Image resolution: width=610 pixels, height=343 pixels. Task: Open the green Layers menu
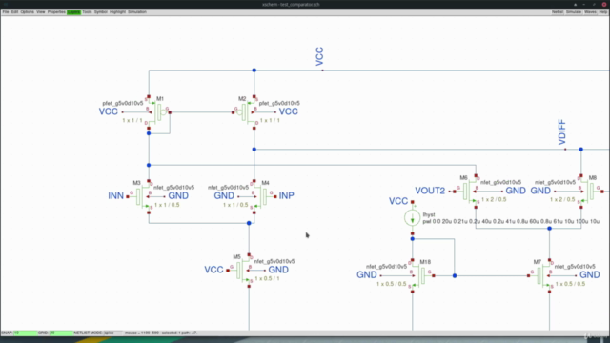(x=73, y=12)
